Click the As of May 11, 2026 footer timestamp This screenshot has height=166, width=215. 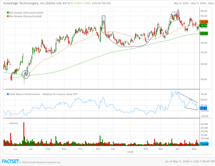coord(190,162)
